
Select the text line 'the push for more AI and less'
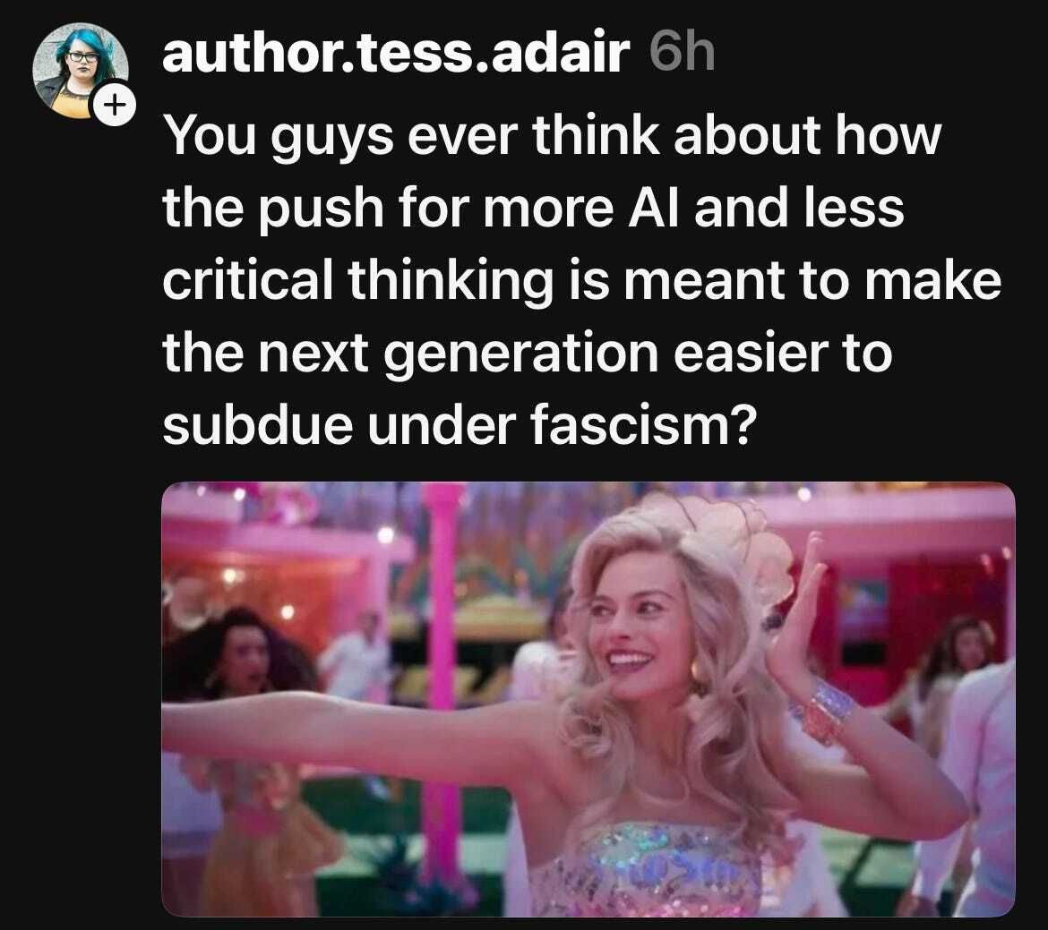(x=533, y=208)
